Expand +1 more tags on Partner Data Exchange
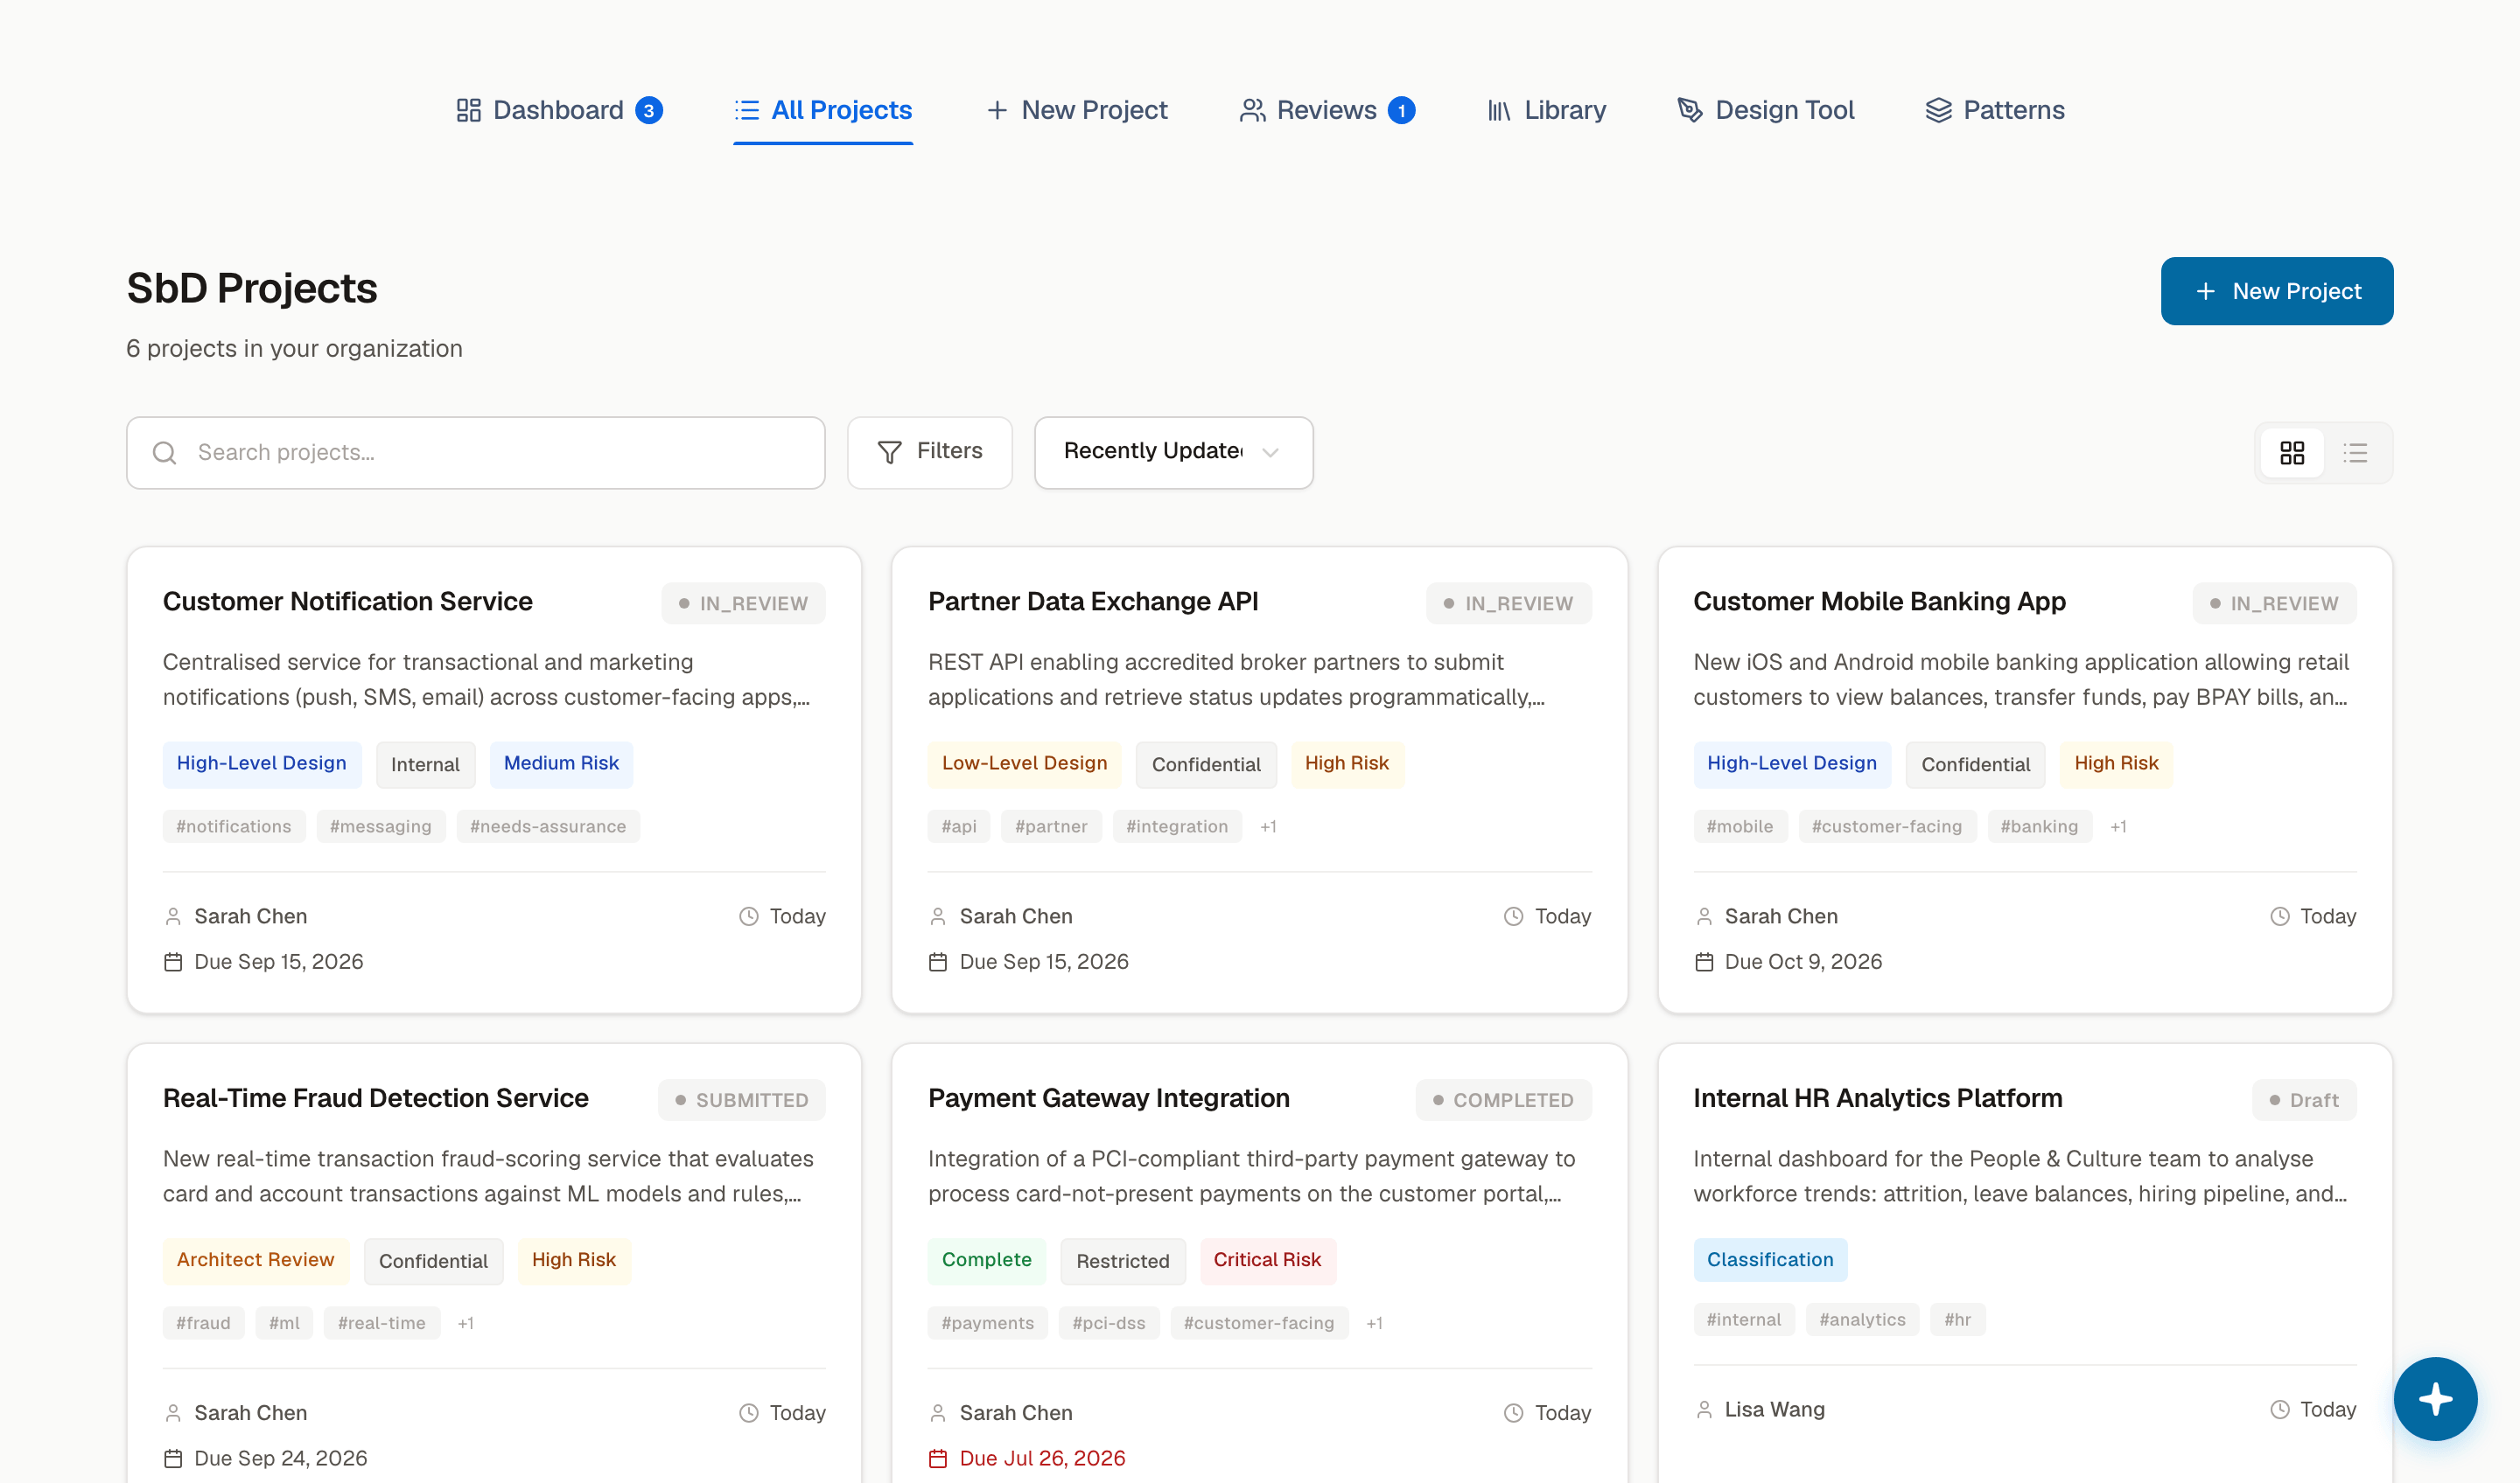 (1268, 826)
